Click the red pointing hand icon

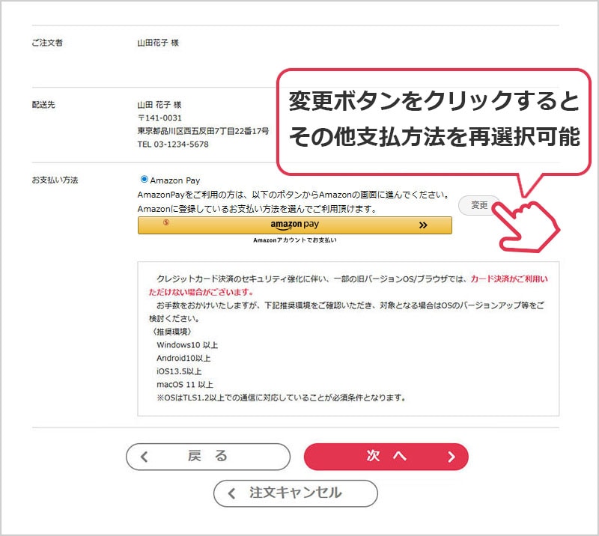click(x=528, y=225)
